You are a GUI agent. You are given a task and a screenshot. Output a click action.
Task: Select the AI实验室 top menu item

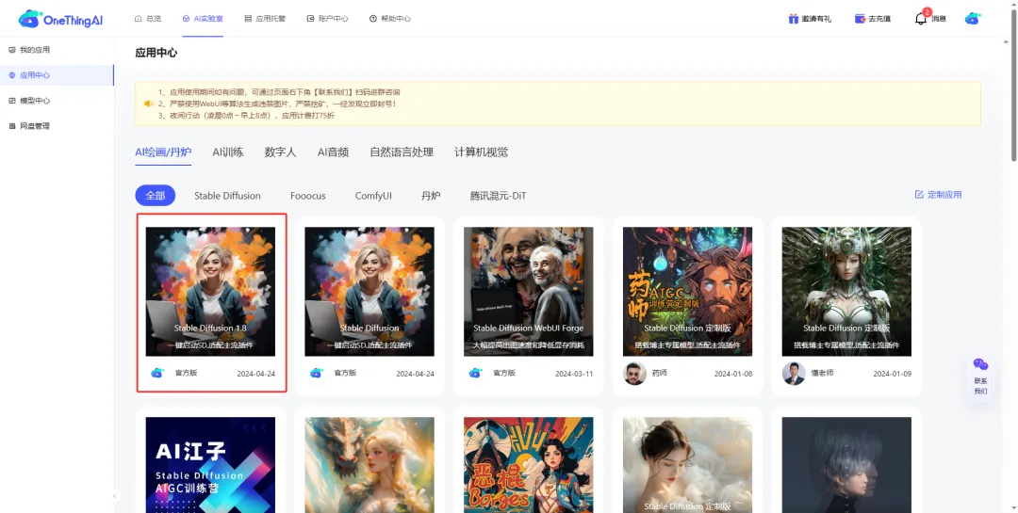203,19
